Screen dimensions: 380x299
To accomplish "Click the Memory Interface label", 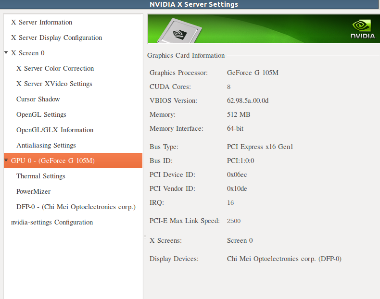I will 177,128.
